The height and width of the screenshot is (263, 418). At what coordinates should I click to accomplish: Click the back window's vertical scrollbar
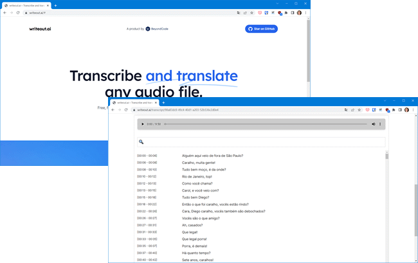tap(309, 51)
